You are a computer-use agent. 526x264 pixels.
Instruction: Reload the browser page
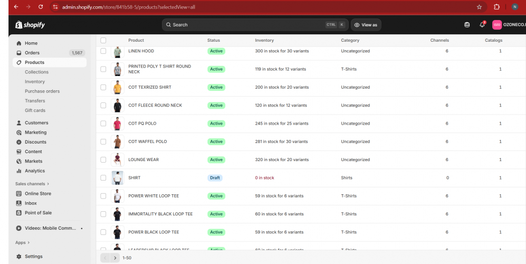pos(41,7)
